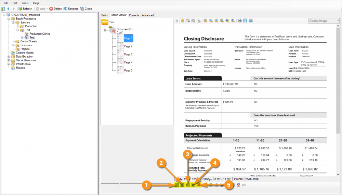Click the grey forward navigation arrow

point(14,9)
